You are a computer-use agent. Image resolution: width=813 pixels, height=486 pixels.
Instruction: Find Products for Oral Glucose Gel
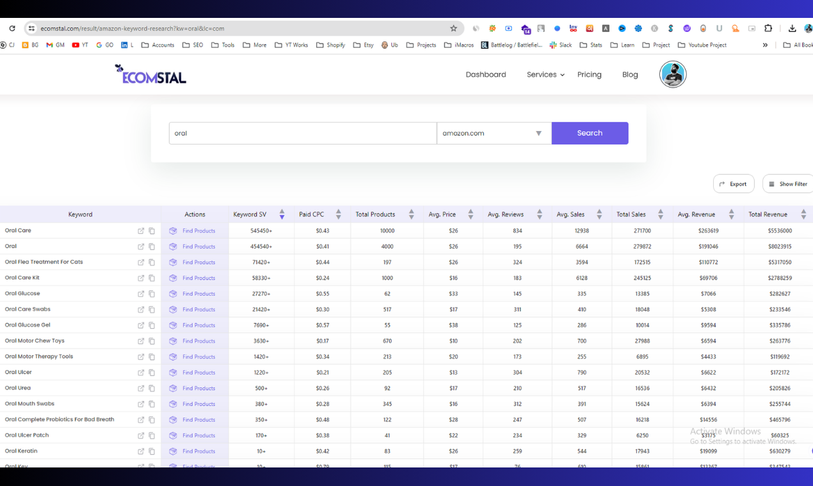pos(192,325)
